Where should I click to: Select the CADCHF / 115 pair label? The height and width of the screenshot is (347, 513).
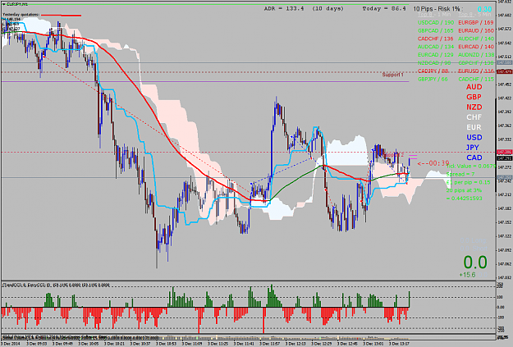pyautogui.click(x=476, y=79)
